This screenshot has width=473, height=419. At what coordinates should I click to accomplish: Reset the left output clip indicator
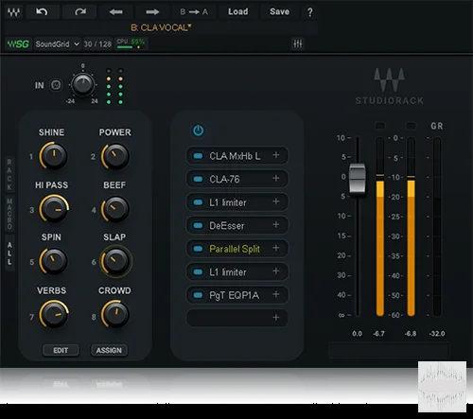click(x=380, y=126)
